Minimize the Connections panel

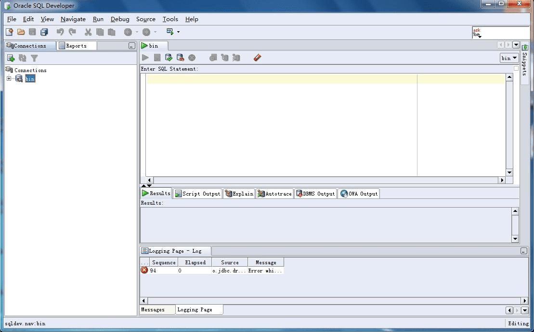[132, 46]
